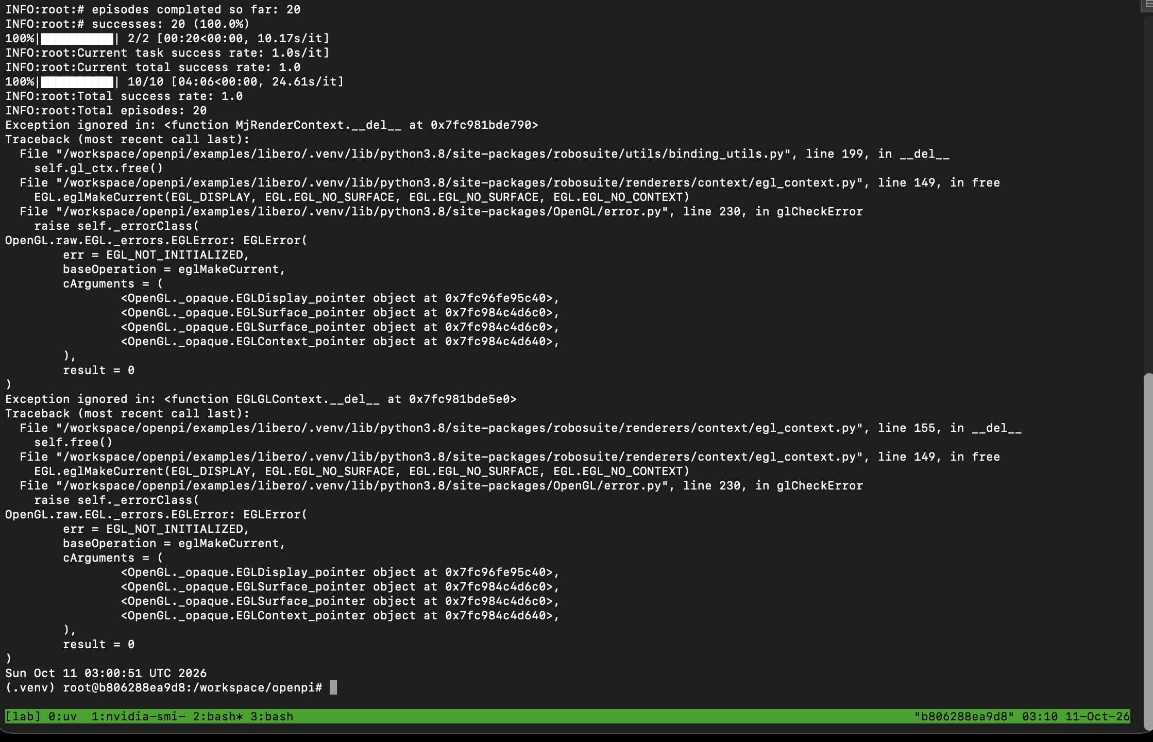Select tmux window 2:bash* tab
This screenshot has width=1153, height=742.
point(218,716)
